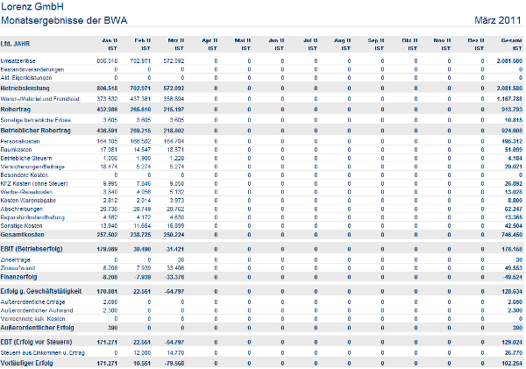The width and height of the screenshot is (526, 369).
Task: Select the 'Gesamtkosten' row label
Action: tap(23, 235)
